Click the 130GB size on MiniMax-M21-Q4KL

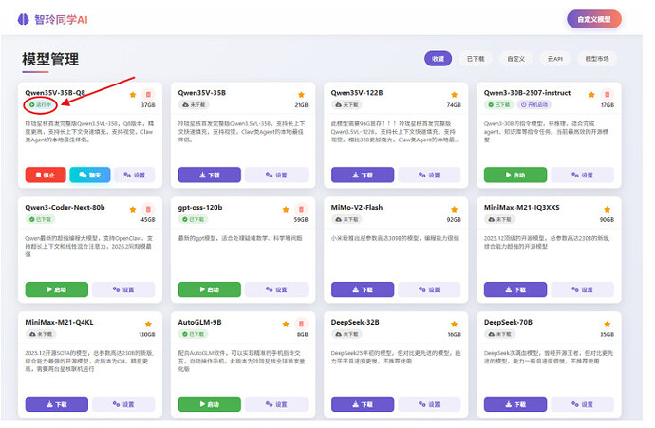[x=146, y=334]
